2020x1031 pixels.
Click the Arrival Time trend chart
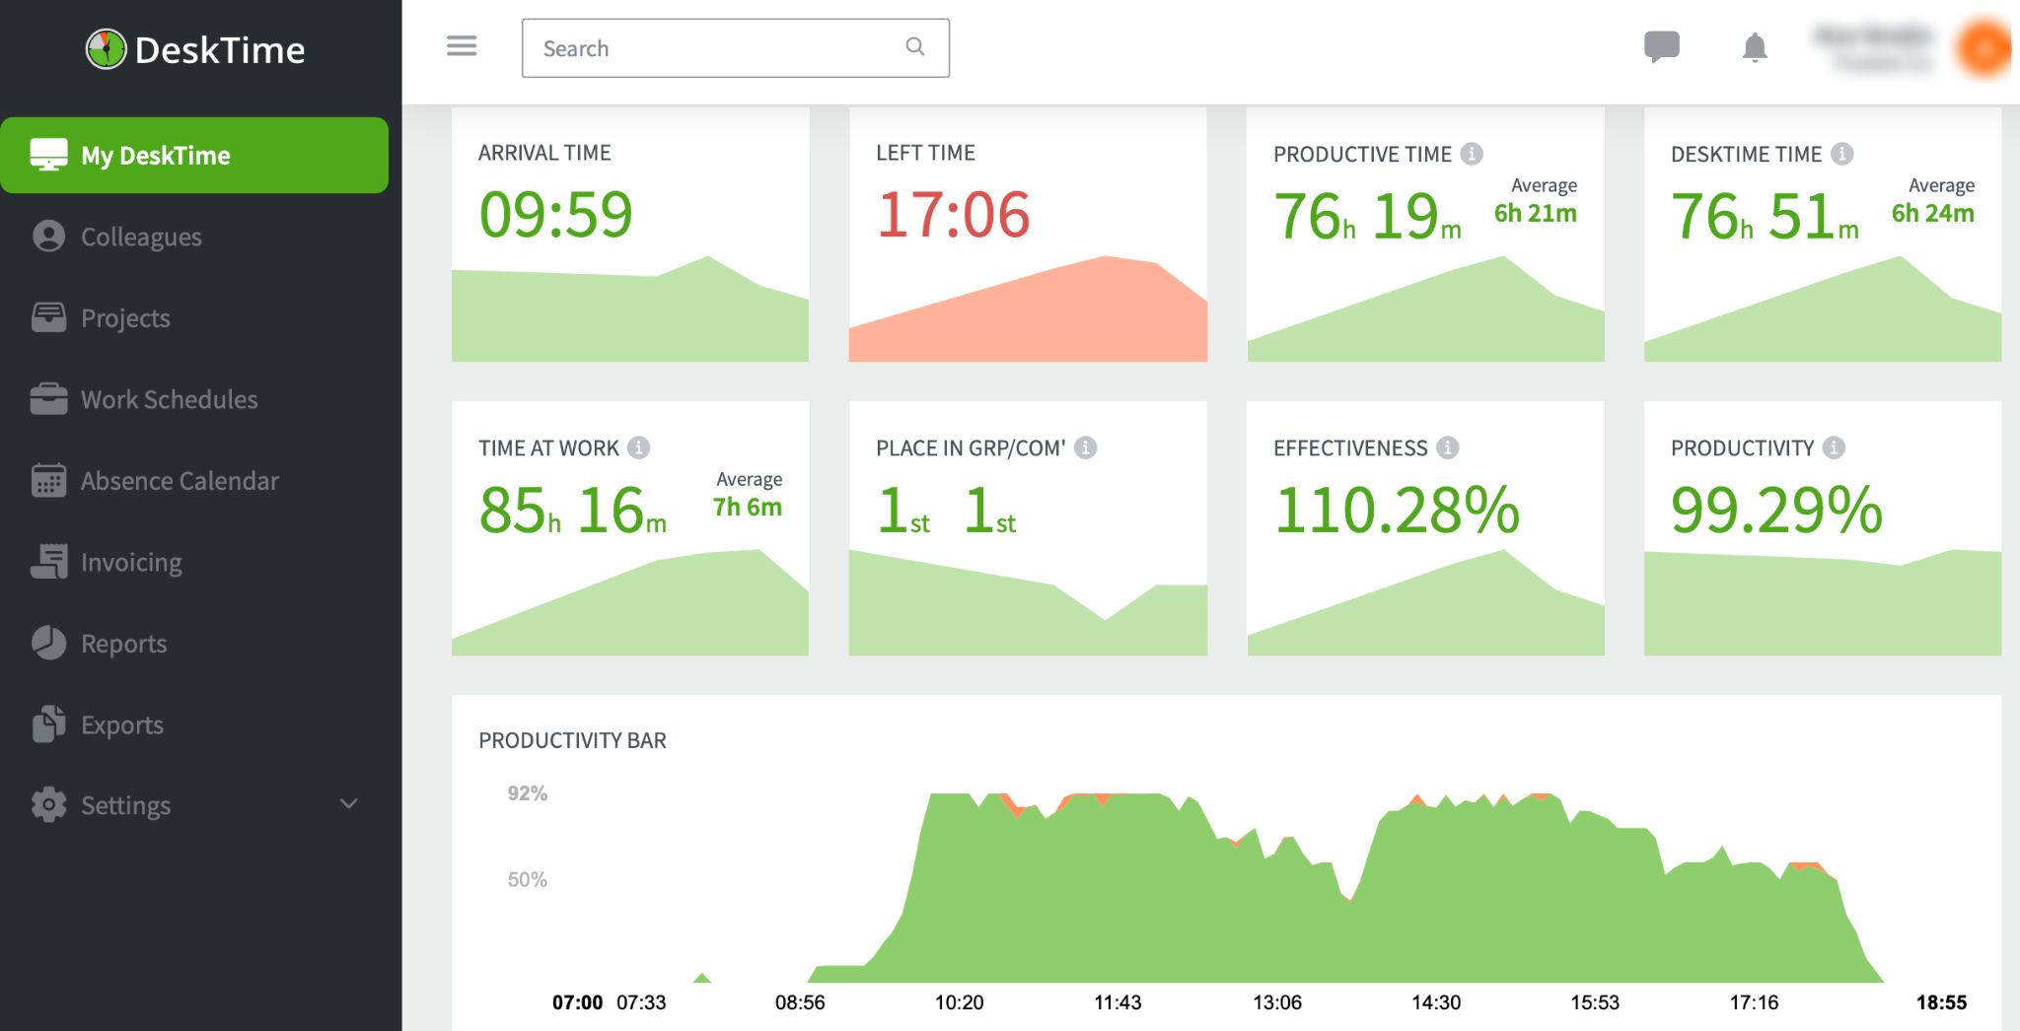[630, 309]
